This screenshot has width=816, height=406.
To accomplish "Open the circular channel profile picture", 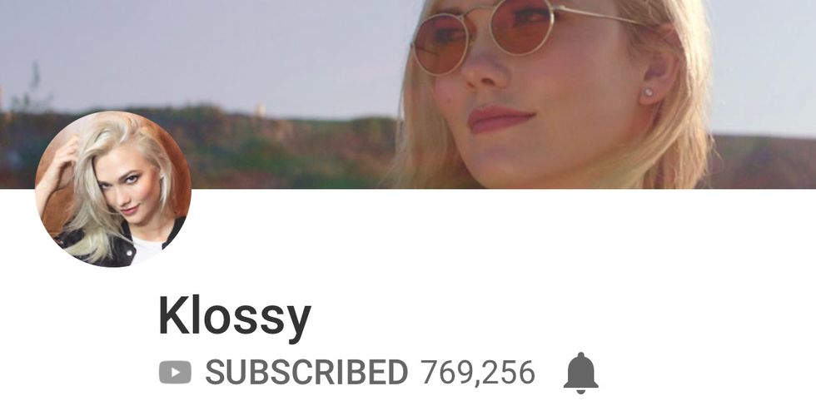I will click(x=113, y=189).
